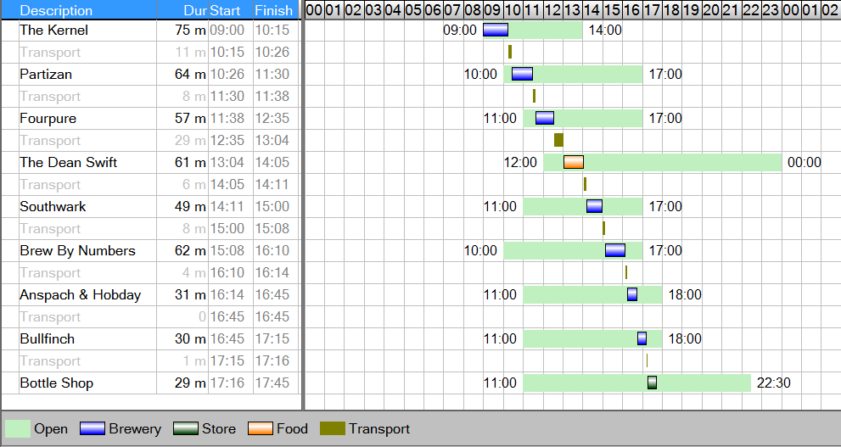Select Brew By Numbers brewery bar
Viewport: 841px width, 447px height.
pyautogui.click(x=615, y=250)
